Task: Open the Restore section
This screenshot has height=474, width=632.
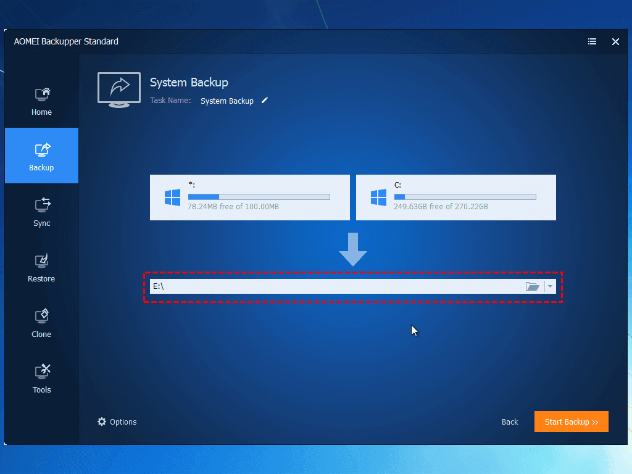Action: pyautogui.click(x=41, y=267)
